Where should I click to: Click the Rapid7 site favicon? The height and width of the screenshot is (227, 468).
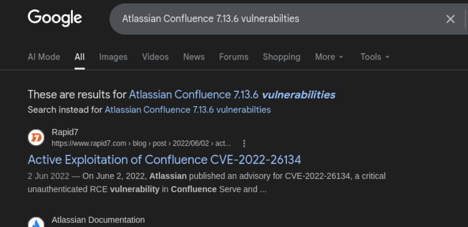click(x=36, y=138)
